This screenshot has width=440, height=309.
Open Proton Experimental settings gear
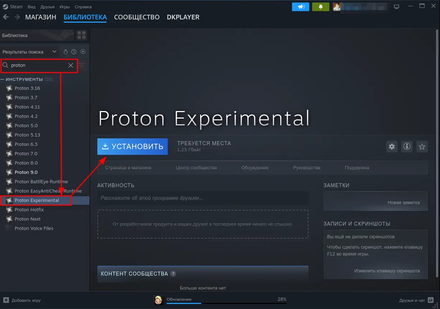[x=392, y=147]
